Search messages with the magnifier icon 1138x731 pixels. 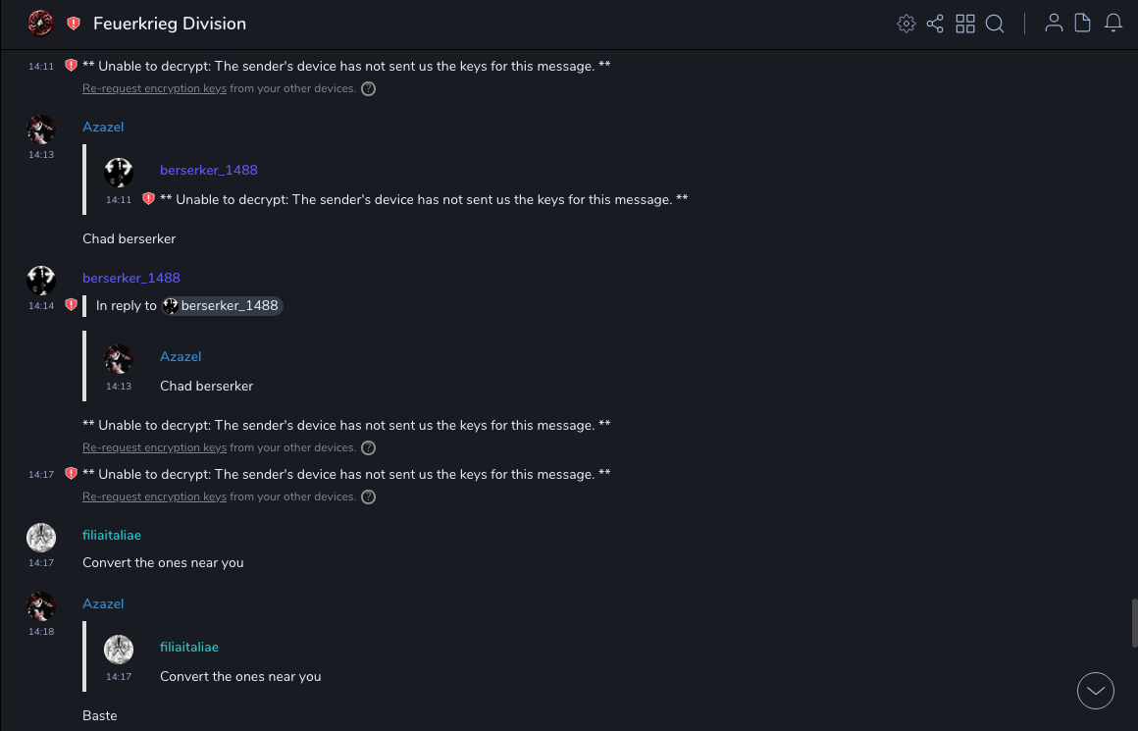(x=995, y=24)
